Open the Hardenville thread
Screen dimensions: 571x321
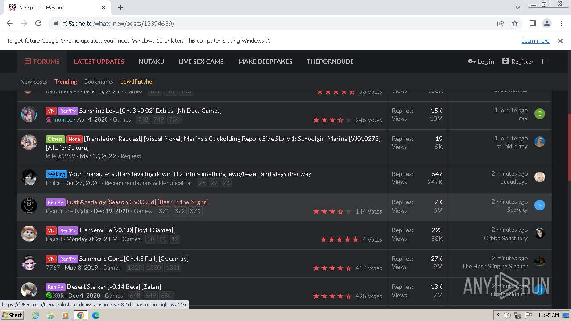[x=126, y=230]
